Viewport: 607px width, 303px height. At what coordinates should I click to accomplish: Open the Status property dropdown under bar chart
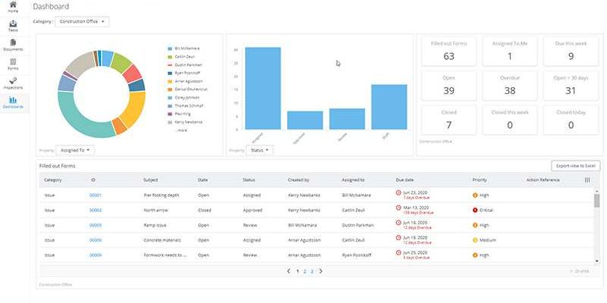[258, 151]
